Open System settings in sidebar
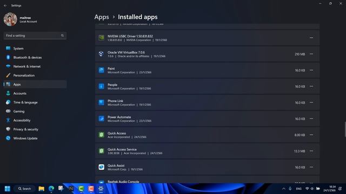 point(35,48)
